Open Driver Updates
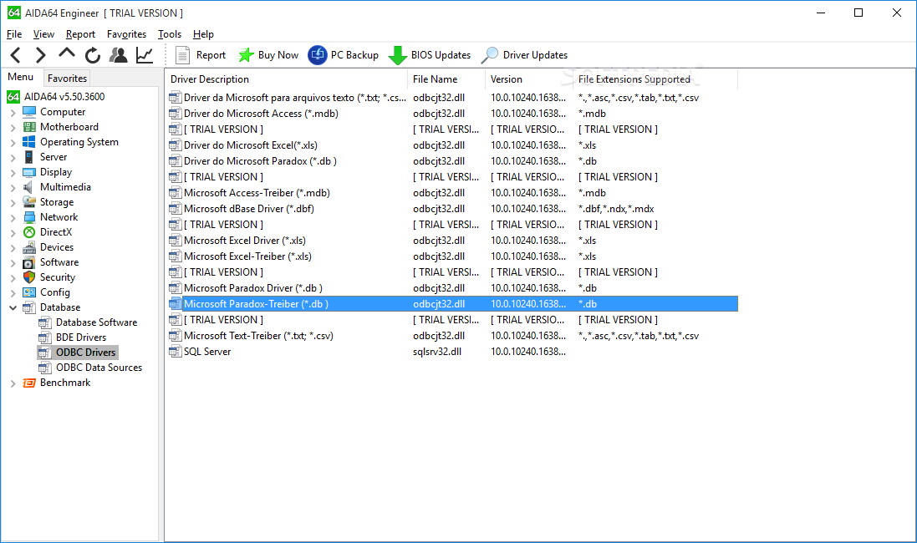 coord(525,55)
